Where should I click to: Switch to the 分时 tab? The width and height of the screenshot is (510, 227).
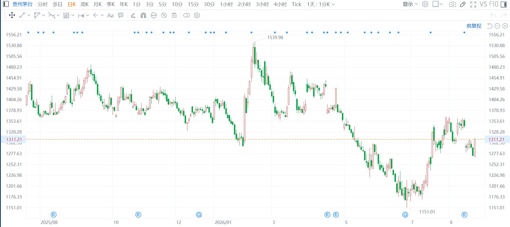pyautogui.click(x=43, y=4)
